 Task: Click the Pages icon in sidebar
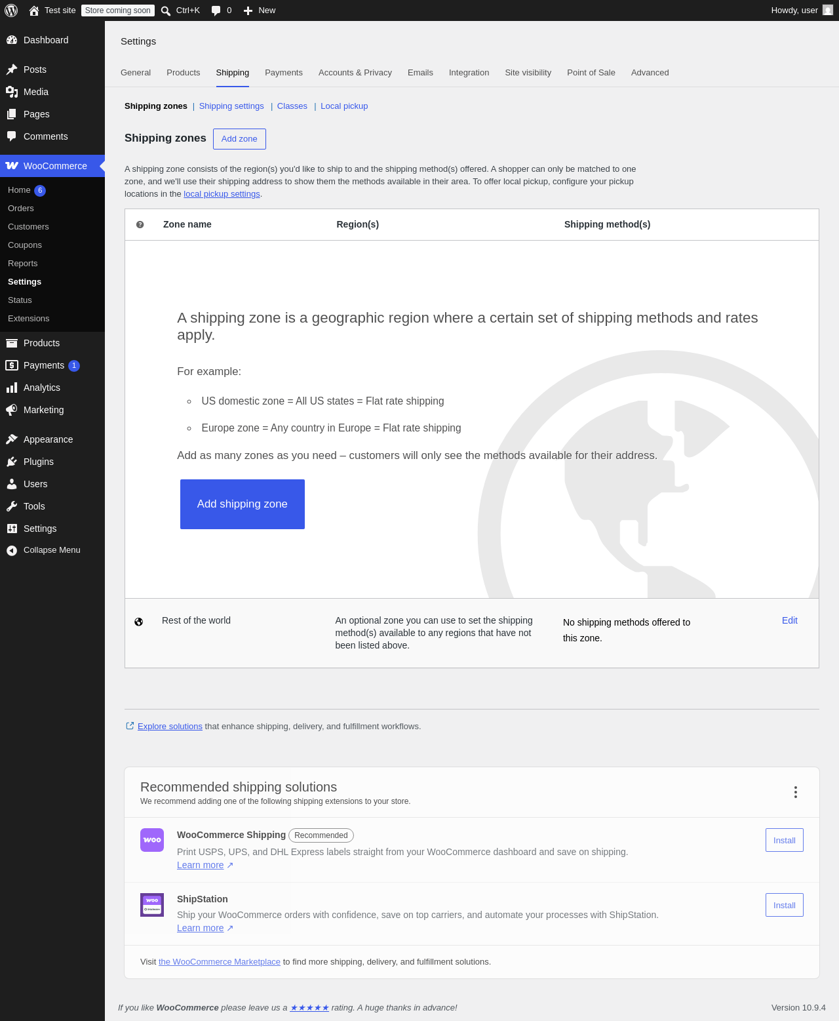[x=12, y=114]
